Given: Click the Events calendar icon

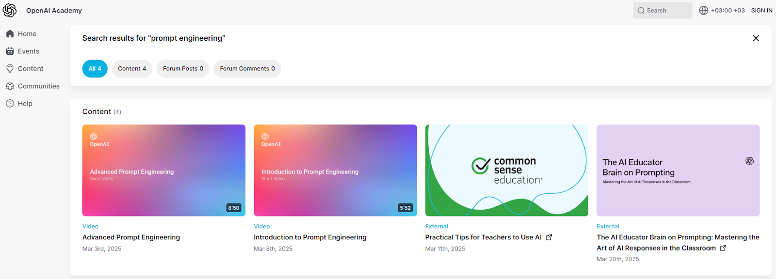Looking at the screenshot, I should point(10,51).
